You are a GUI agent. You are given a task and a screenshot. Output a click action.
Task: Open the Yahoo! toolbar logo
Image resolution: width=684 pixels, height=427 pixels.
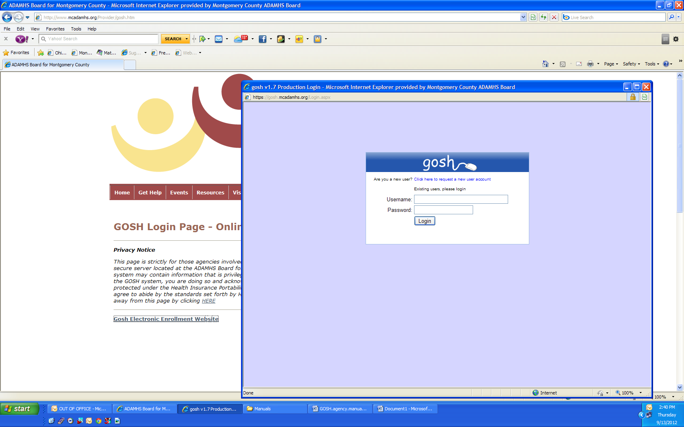(x=22, y=39)
